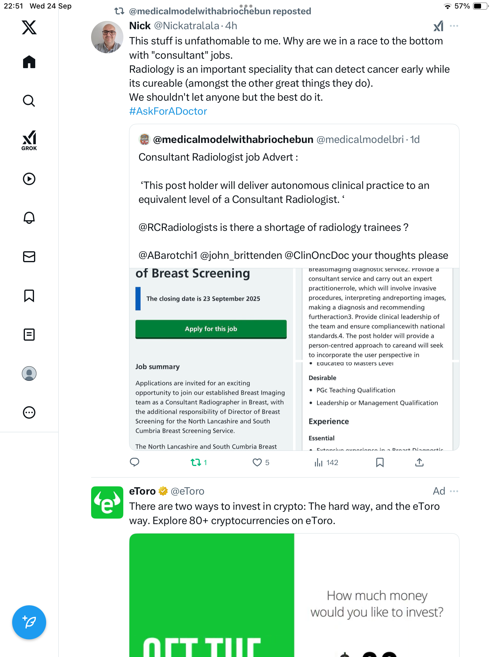Reply to Nick's post
Viewport: 492px width, 657px height.
(135, 462)
